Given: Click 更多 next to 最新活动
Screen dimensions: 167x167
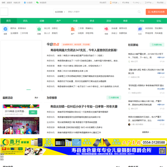Looking at the screenshot, I should pos(37,98).
